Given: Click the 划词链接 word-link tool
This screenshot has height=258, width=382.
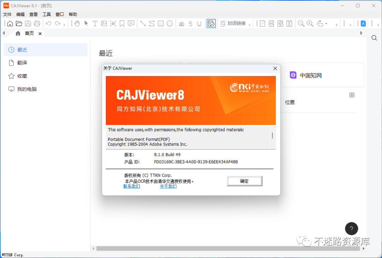Looking at the screenshot, I should point(233,24).
